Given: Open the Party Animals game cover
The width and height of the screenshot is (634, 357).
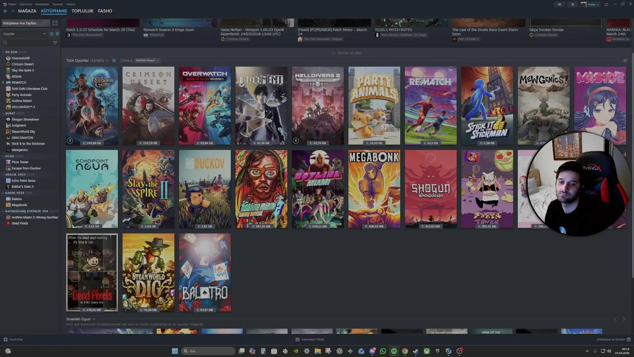Looking at the screenshot, I should click(x=374, y=106).
